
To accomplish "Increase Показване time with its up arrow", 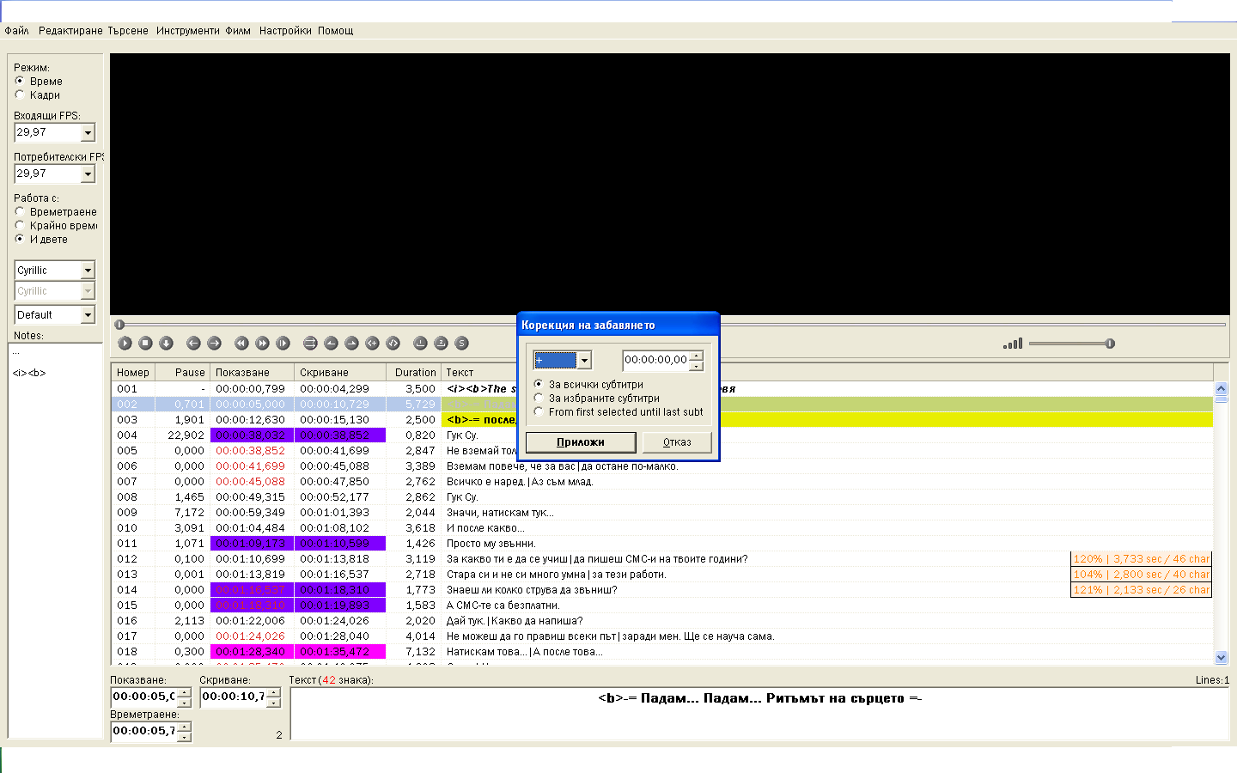I will (184, 692).
